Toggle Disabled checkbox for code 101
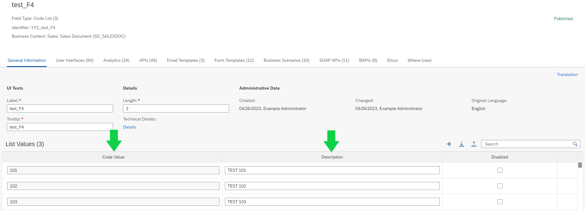Viewport: 585px width, 211px height. point(500,170)
